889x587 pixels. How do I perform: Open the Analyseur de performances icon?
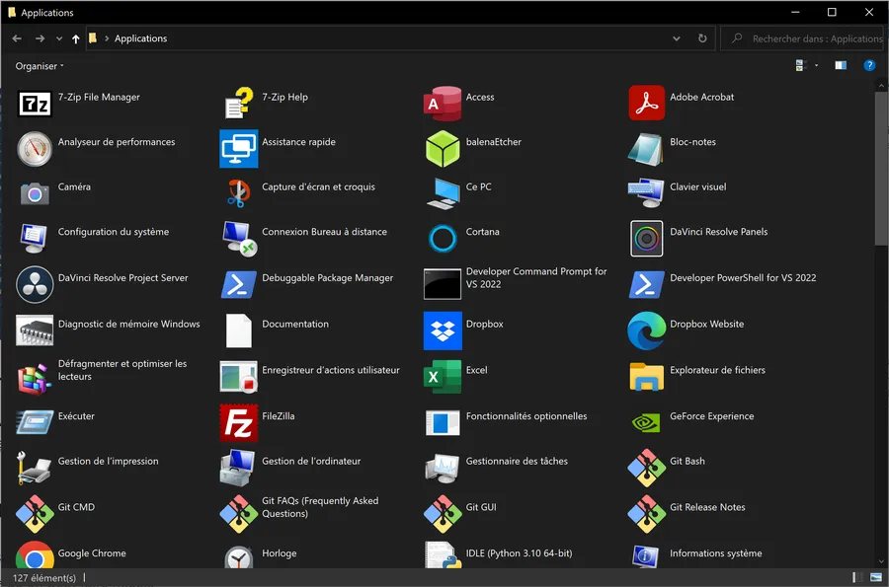[x=35, y=149]
